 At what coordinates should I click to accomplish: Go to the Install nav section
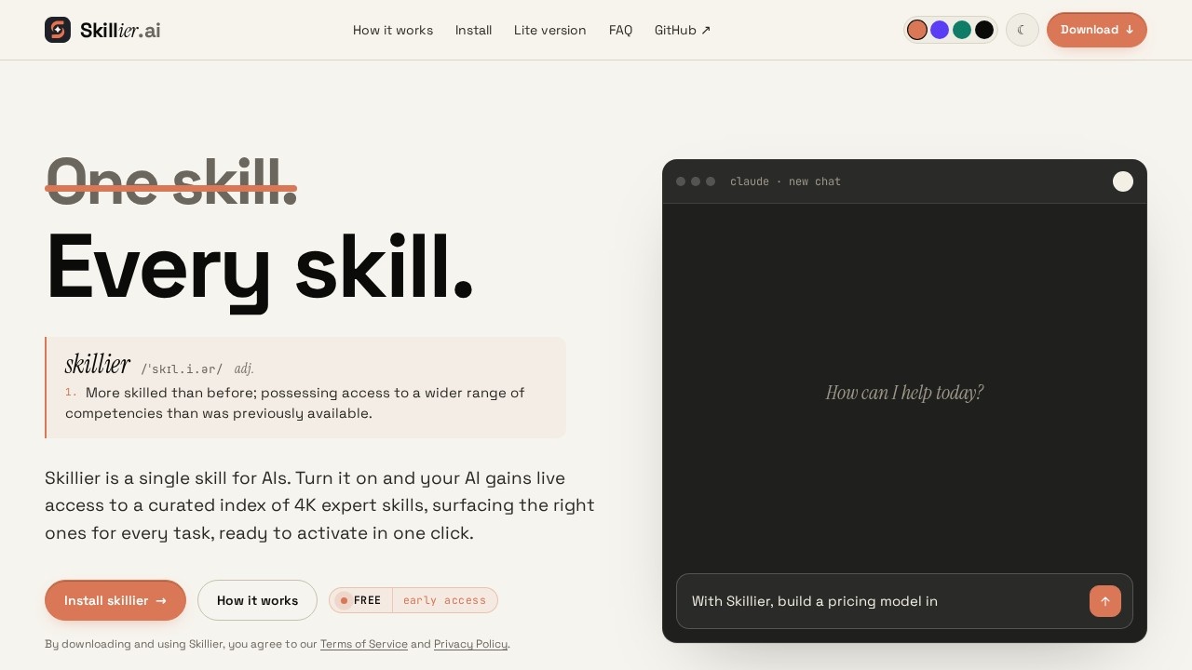pyautogui.click(x=473, y=30)
